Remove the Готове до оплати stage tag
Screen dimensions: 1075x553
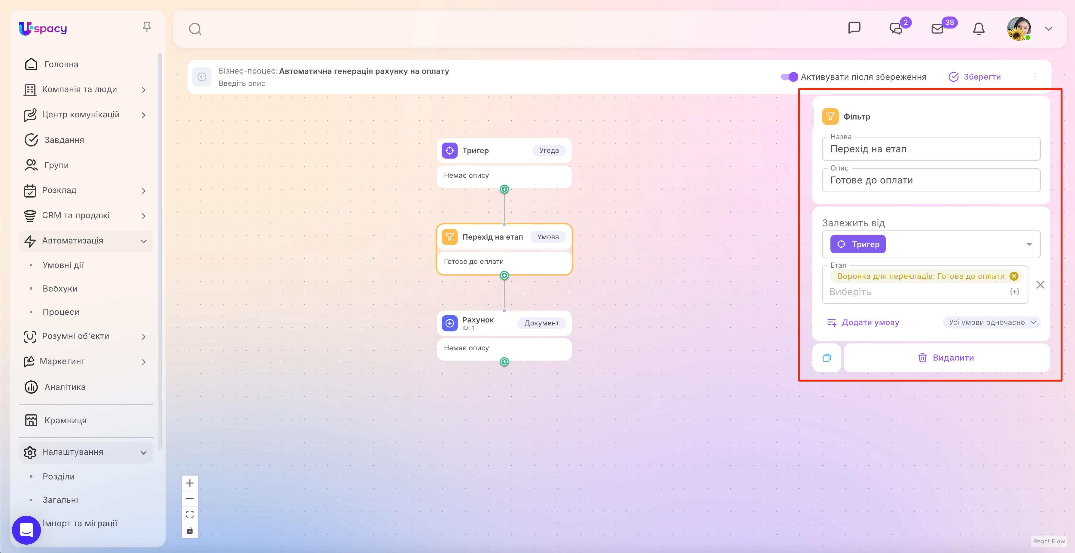[x=1014, y=276]
